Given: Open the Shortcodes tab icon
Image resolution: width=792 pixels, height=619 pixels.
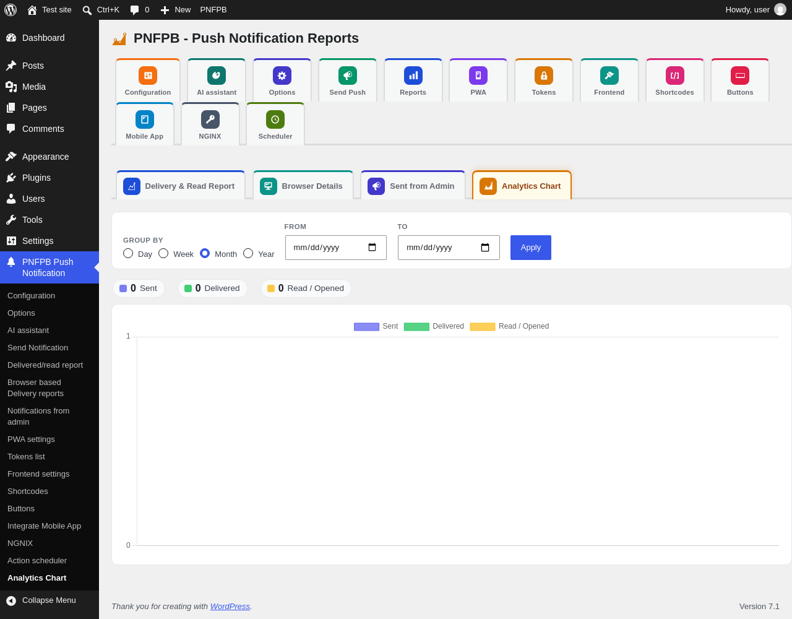Looking at the screenshot, I should tap(675, 76).
